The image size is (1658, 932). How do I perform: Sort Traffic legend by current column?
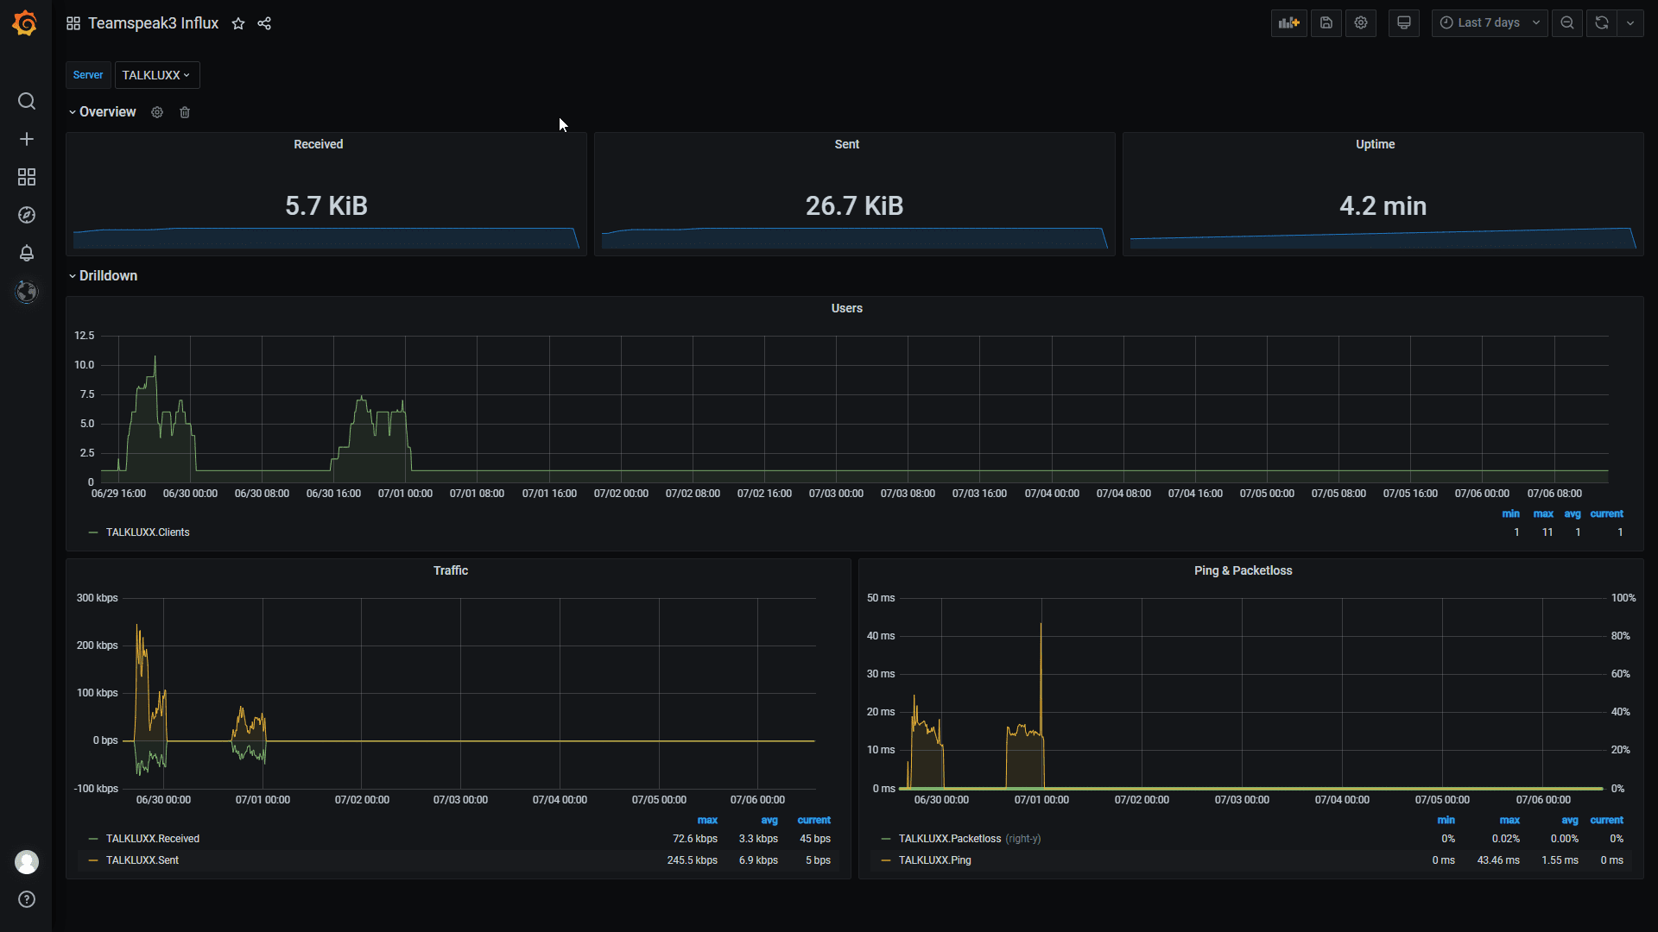coord(813,821)
